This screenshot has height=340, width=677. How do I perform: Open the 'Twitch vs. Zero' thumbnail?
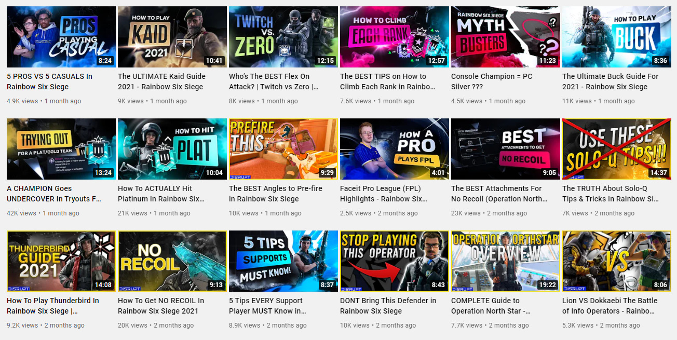point(283,37)
